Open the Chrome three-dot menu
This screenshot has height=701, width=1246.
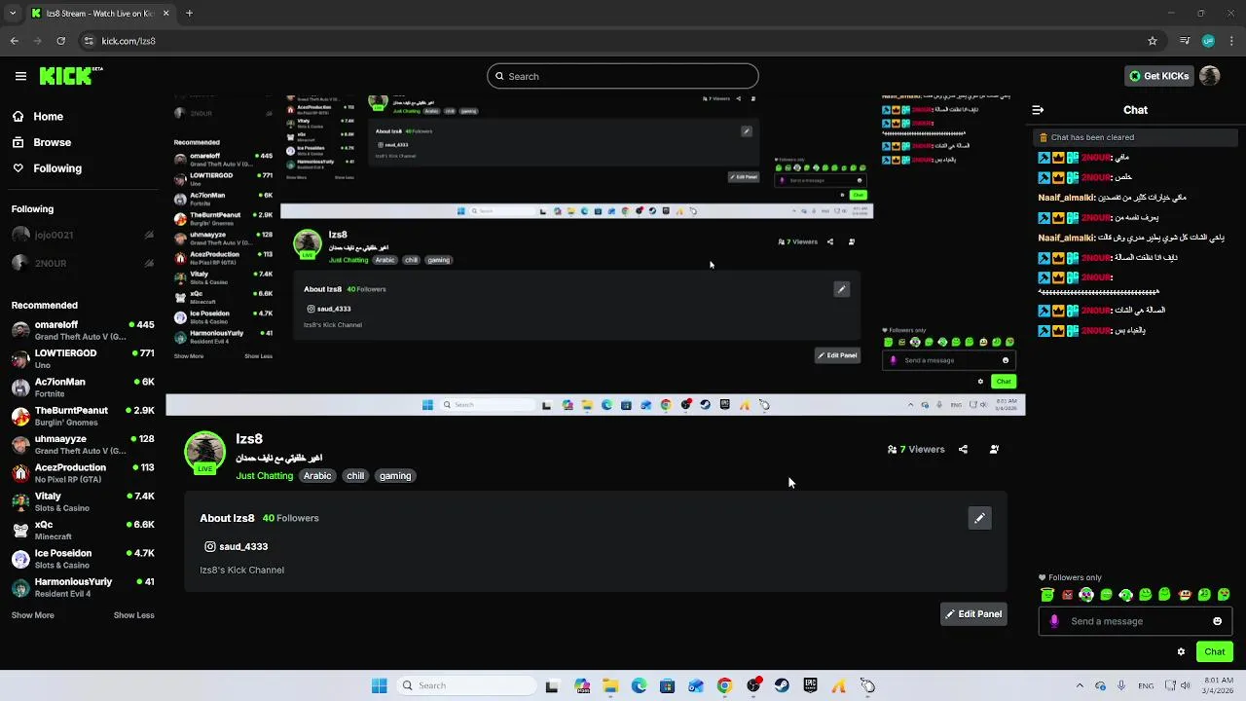(1231, 41)
